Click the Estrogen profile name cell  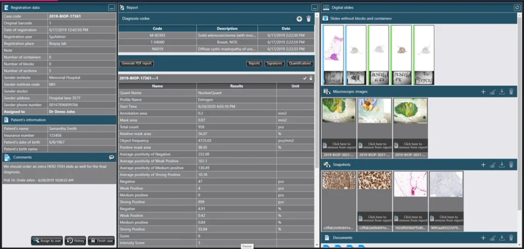click(236, 100)
